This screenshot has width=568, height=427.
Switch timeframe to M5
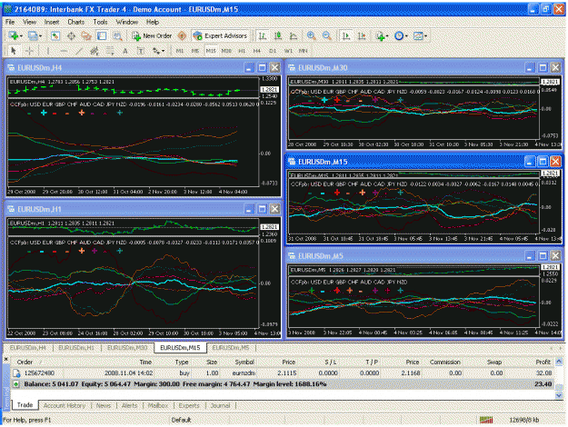tap(194, 51)
